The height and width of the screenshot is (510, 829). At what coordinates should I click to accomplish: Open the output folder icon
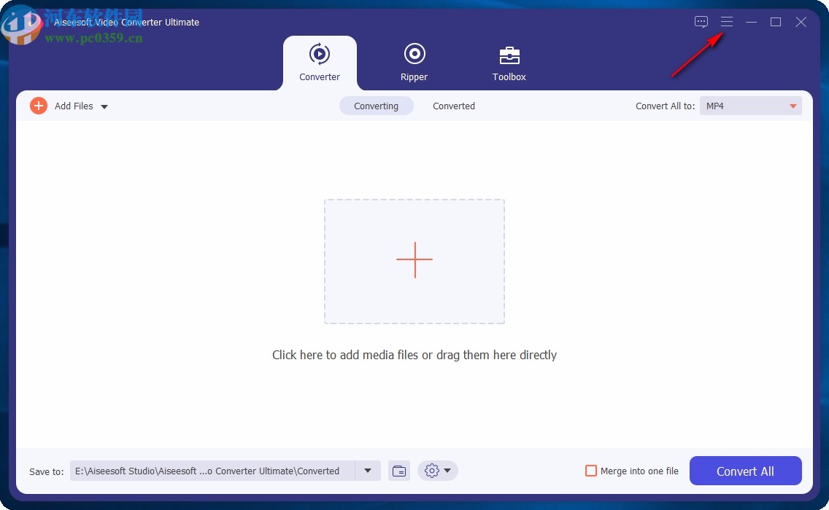(398, 471)
